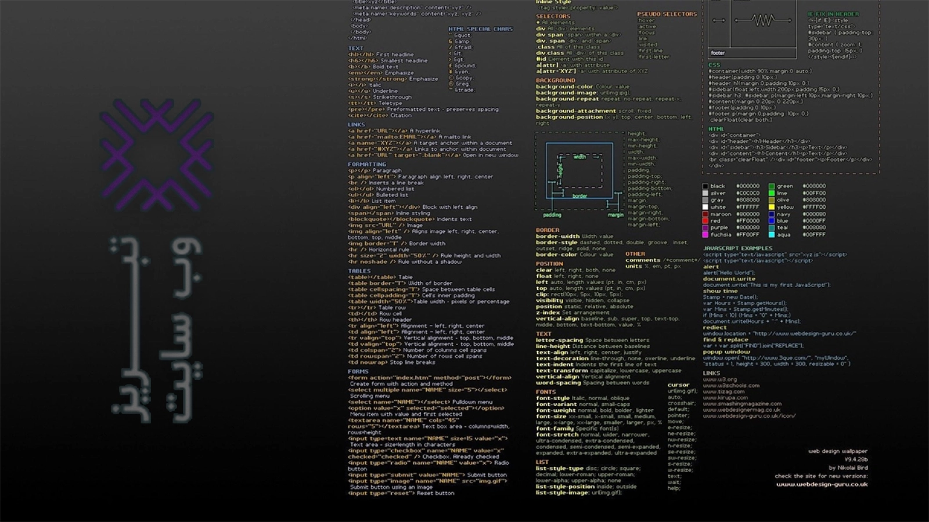The image size is (929, 522).
Task: Pick the teal color swatch
Action: (x=772, y=228)
